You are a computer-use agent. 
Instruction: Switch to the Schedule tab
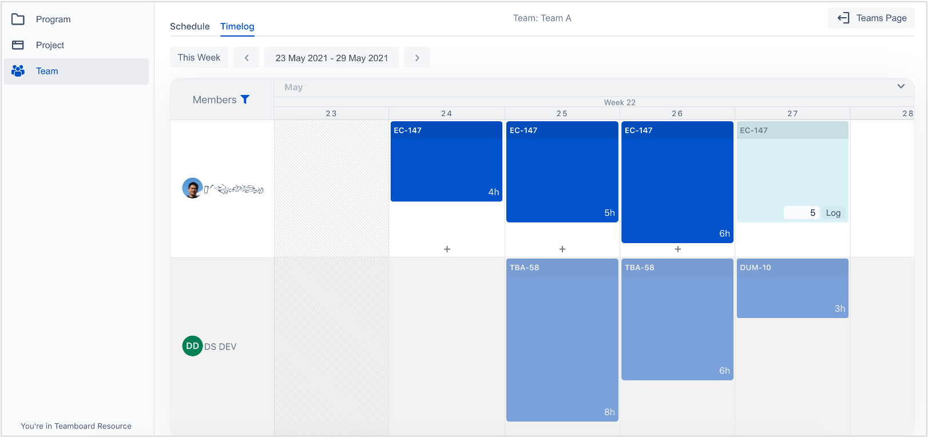189,26
